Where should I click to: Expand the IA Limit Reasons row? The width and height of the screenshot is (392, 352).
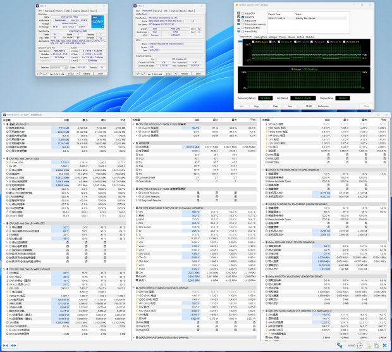(137, 192)
